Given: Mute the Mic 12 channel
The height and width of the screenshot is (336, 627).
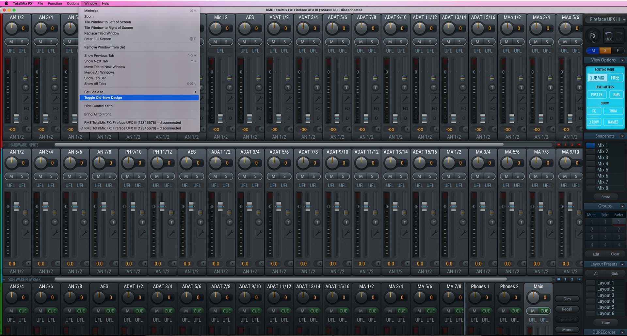Looking at the screenshot, I should point(215,42).
